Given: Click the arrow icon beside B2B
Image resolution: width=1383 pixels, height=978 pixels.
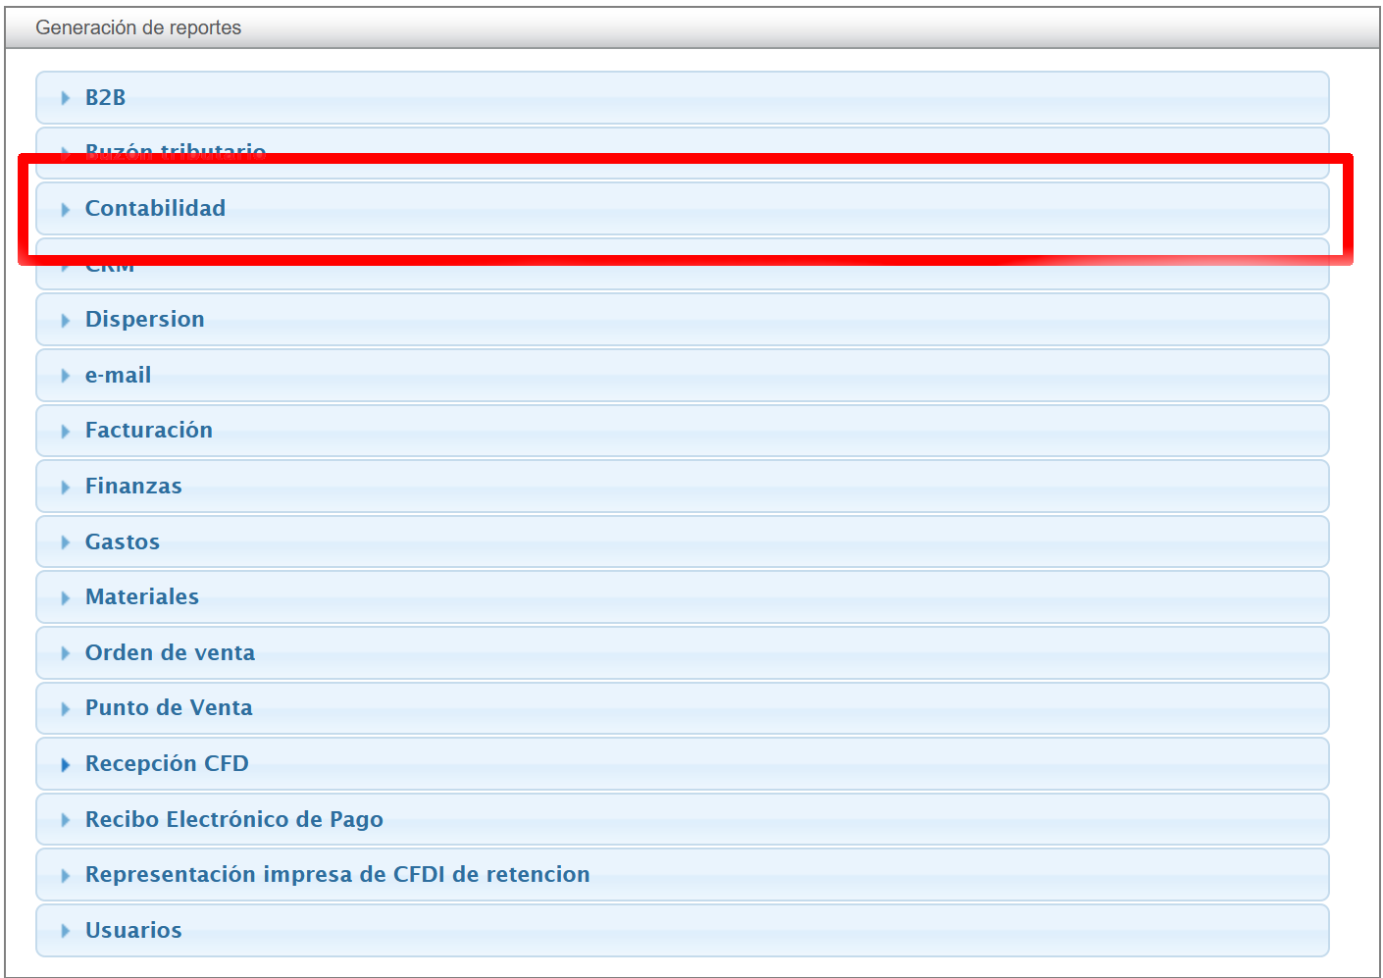Looking at the screenshot, I should tap(66, 98).
